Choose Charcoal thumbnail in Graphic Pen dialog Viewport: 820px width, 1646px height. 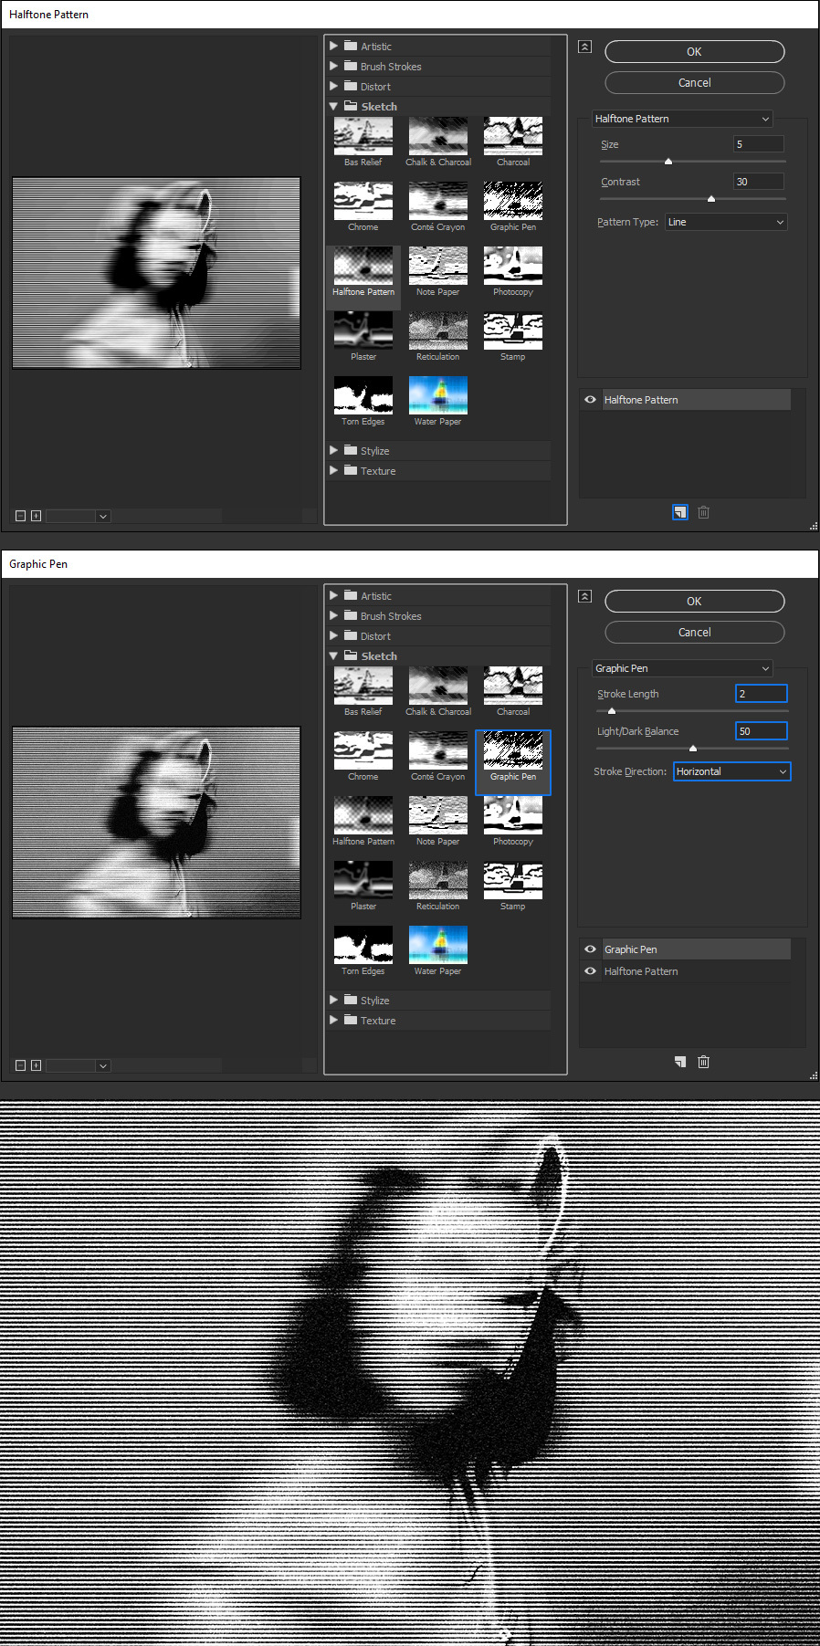(x=513, y=686)
